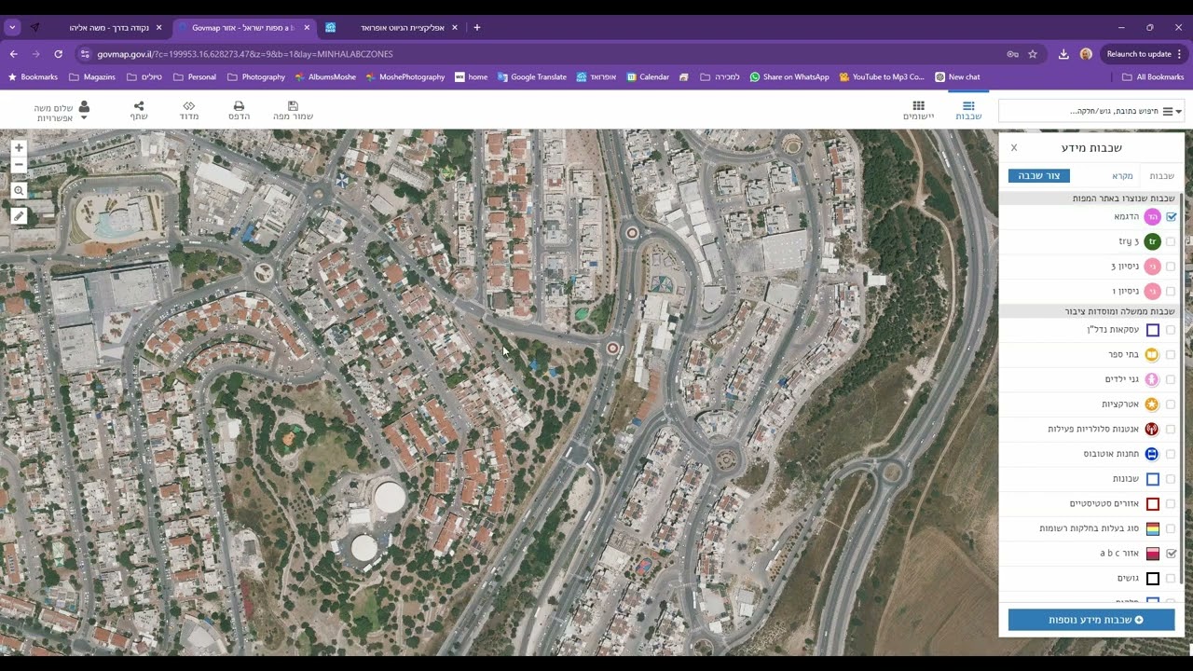Check the עסקאות נדל"ן layer checkbox
The height and width of the screenshot is (671, 1193).
(x=1171, y=330)
